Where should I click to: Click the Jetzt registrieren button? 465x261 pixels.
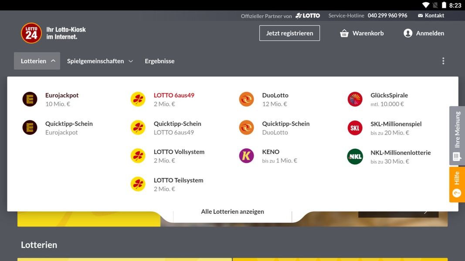coord(289,33)
